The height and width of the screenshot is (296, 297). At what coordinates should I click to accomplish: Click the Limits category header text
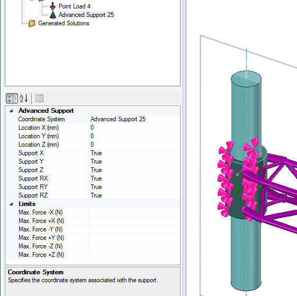tap(27, 204)
